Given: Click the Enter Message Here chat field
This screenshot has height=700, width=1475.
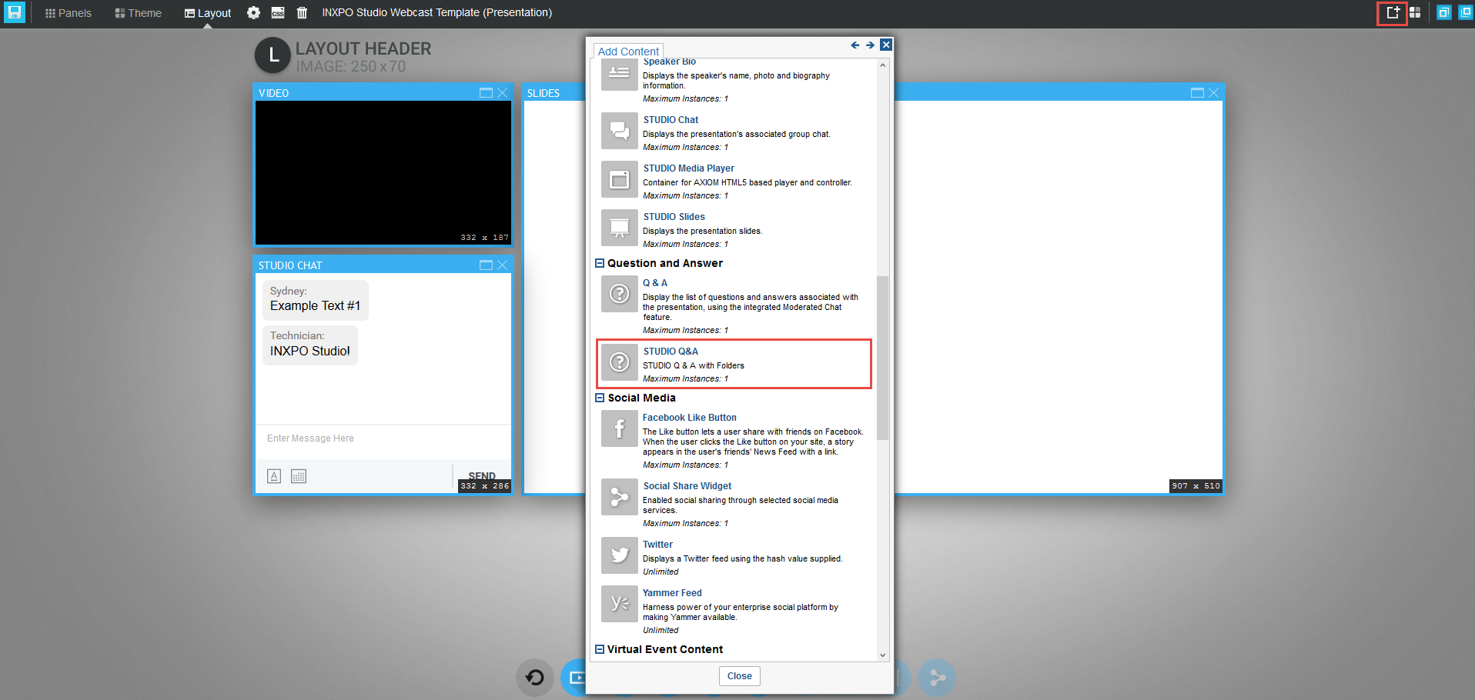Looking at the screenshot, I should (x=383, y=439).
